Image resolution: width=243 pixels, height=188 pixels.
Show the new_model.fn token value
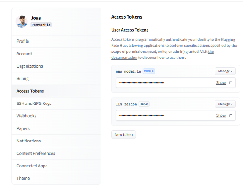click(x=221, y=83)
